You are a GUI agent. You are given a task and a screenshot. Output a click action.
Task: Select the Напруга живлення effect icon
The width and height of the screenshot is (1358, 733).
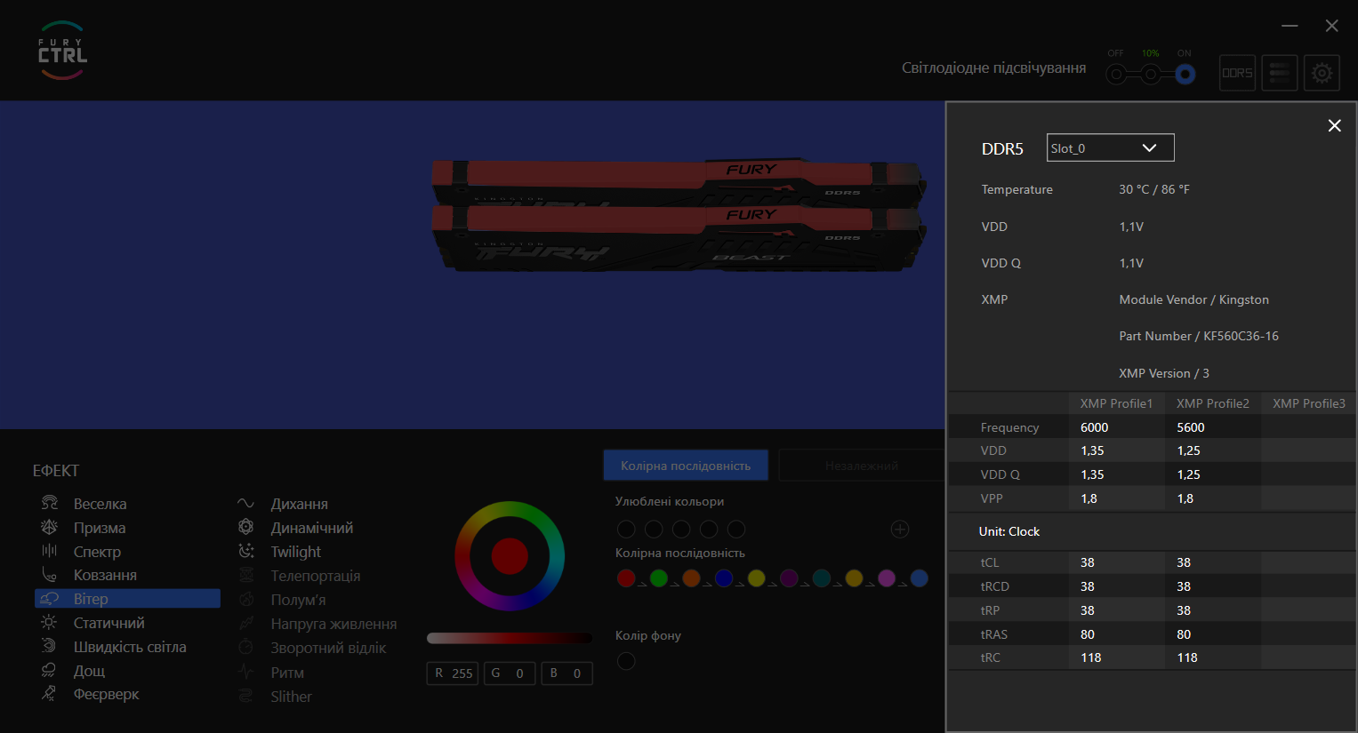click(246, 623)
